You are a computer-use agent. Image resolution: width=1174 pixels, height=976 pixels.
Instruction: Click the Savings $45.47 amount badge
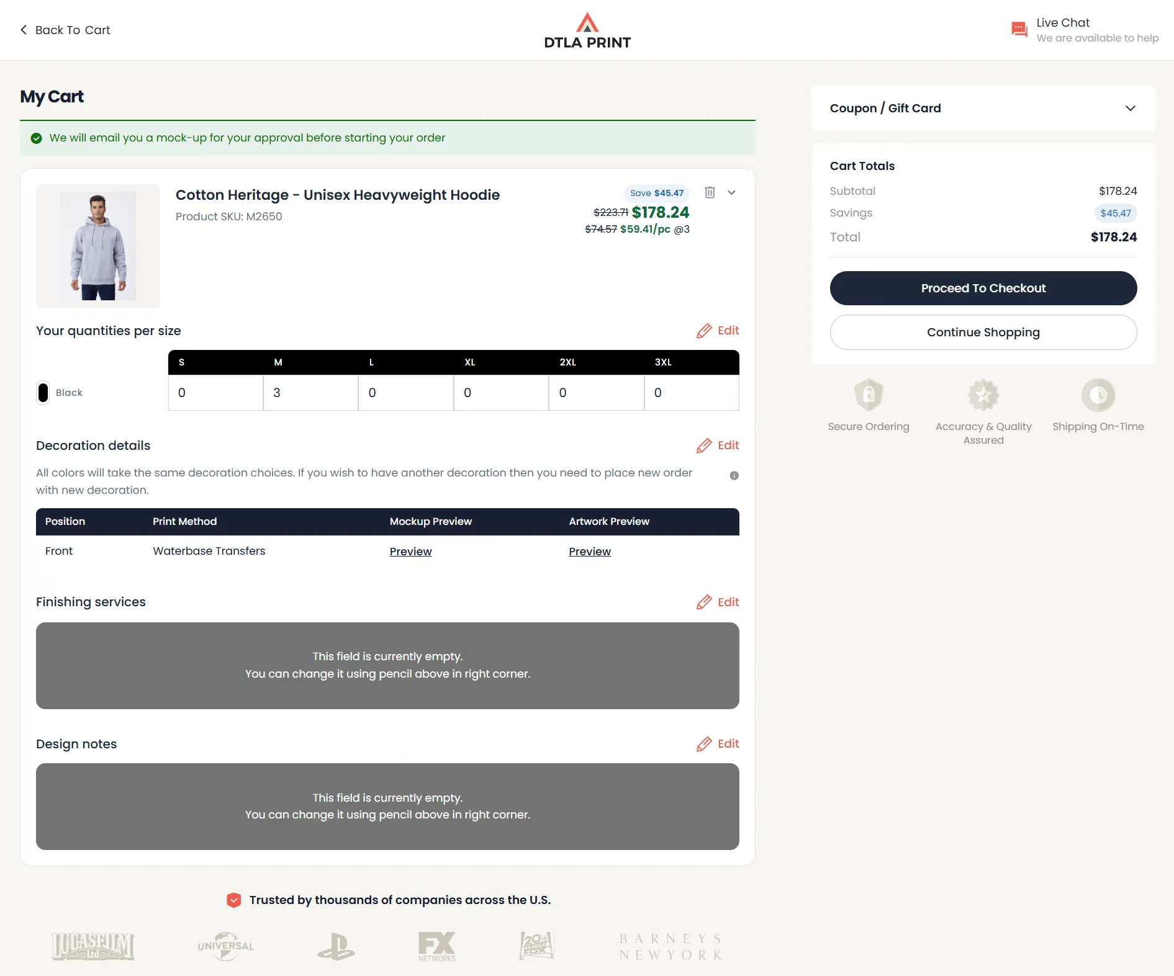[x=1115, y=213]
